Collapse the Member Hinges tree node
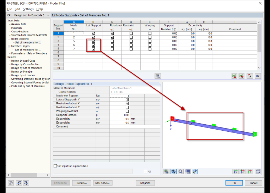This screenshot has width=270, height=193. click(x=9, y=46)
